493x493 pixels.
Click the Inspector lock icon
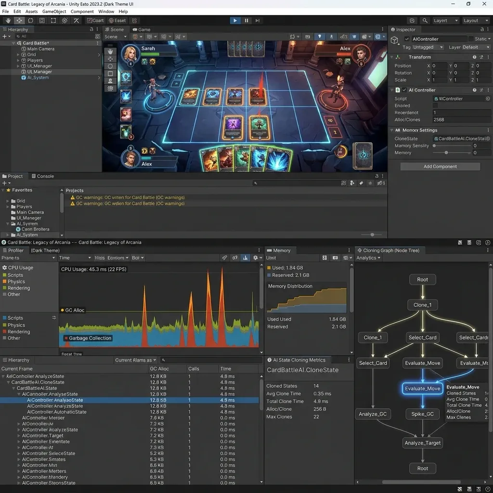[482, 29]
